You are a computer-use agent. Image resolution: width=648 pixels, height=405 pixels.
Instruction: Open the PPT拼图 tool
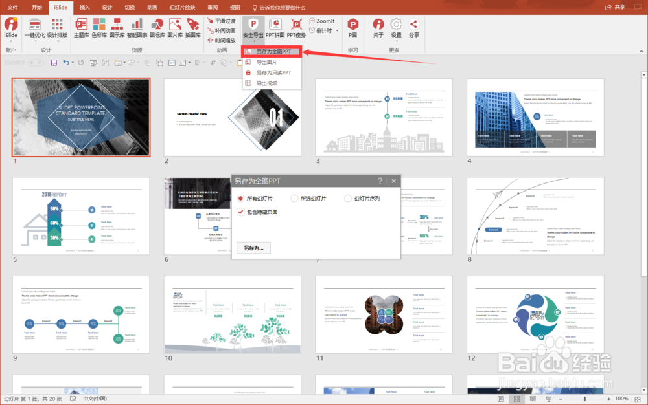pyautogui.click(x=275, y=28)
